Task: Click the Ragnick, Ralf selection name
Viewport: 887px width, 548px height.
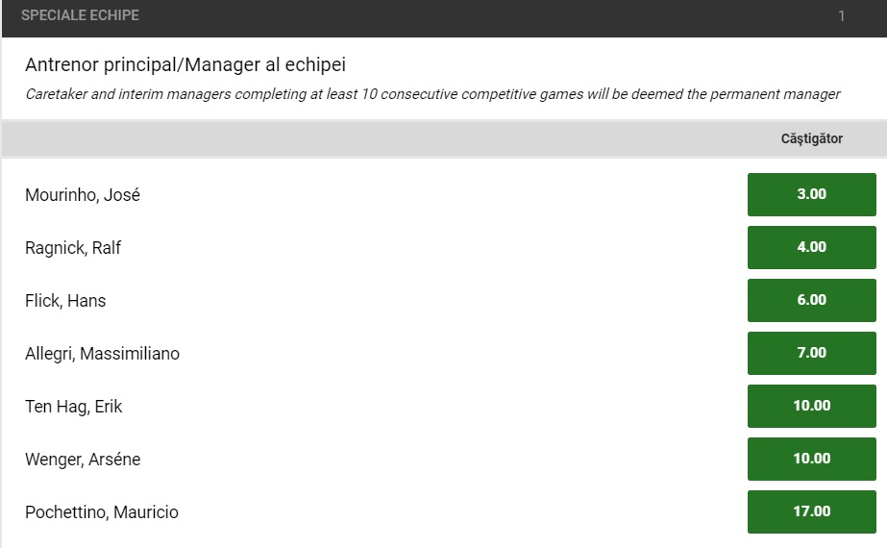Action: point(73,248)
